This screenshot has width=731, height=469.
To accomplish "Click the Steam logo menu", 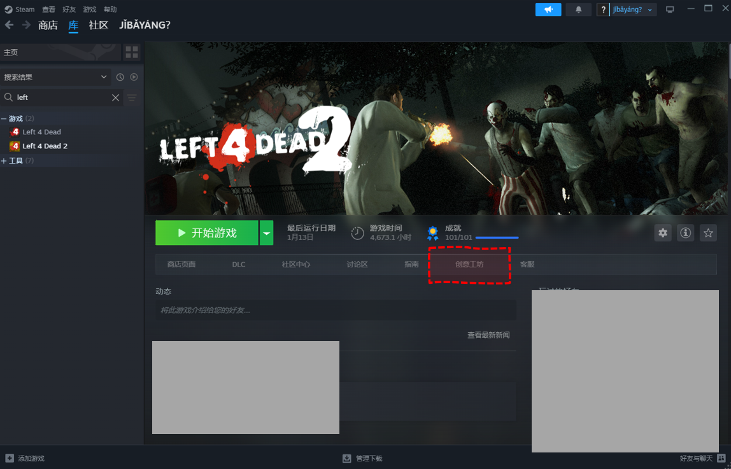I will click(x=20, y=10).
